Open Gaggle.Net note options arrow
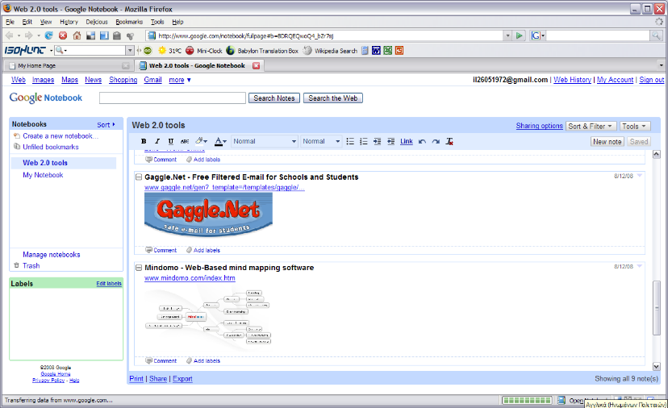This screenshot has height=408, width=668. (639, 176)
